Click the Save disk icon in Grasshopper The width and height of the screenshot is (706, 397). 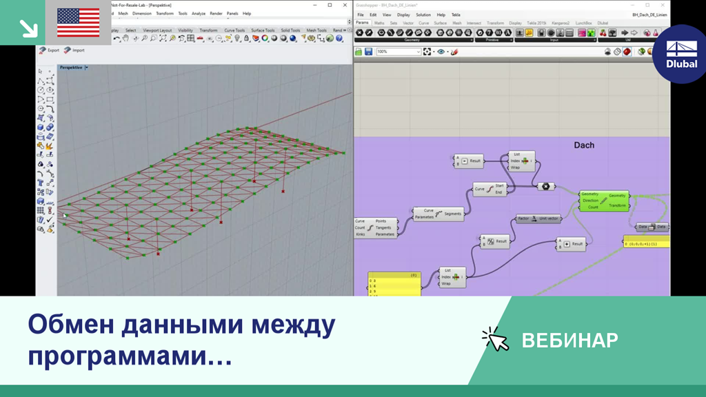(368, 52)
